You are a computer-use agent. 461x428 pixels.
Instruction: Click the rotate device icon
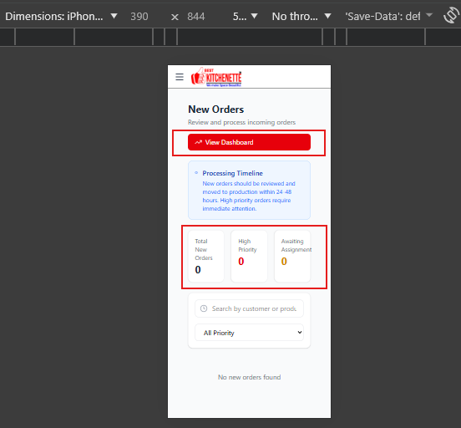point(451,16)
